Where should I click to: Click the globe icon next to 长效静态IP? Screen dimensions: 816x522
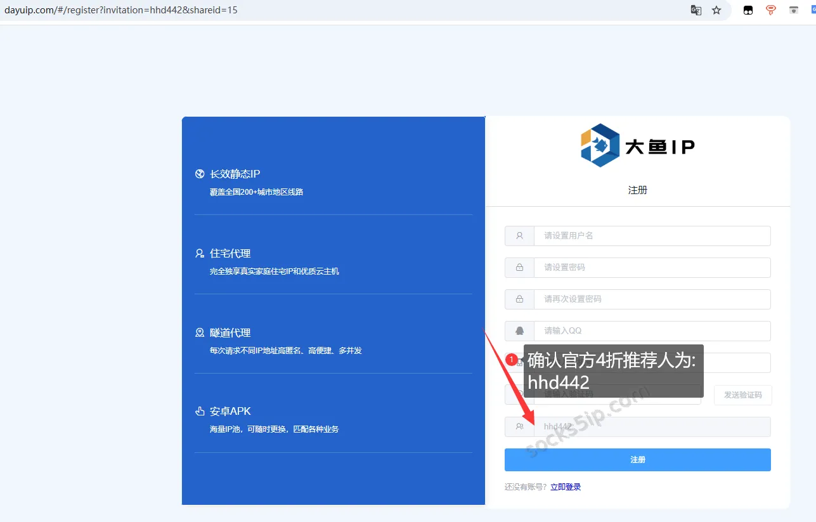[x=200, y=174]
